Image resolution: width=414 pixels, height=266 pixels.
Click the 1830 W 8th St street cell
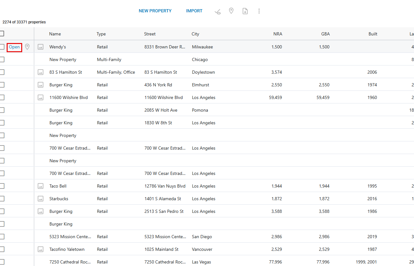[158, 123]
